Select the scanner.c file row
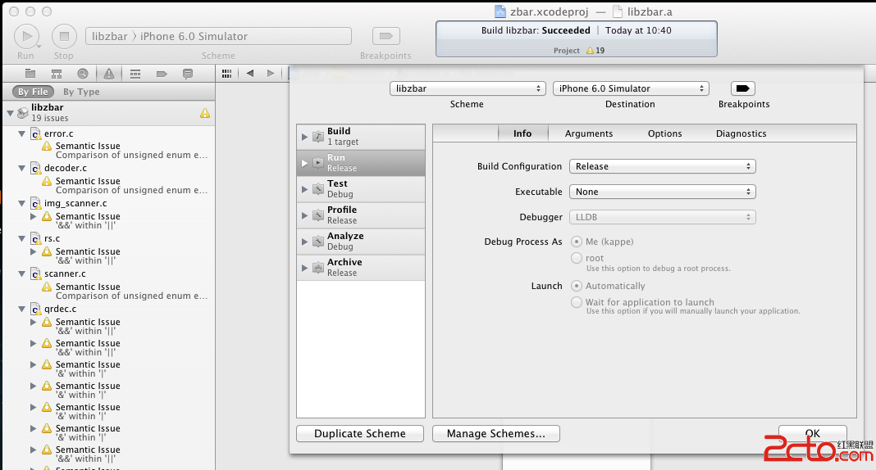Viewport: 876px width, 470px height. coord(108,273)
